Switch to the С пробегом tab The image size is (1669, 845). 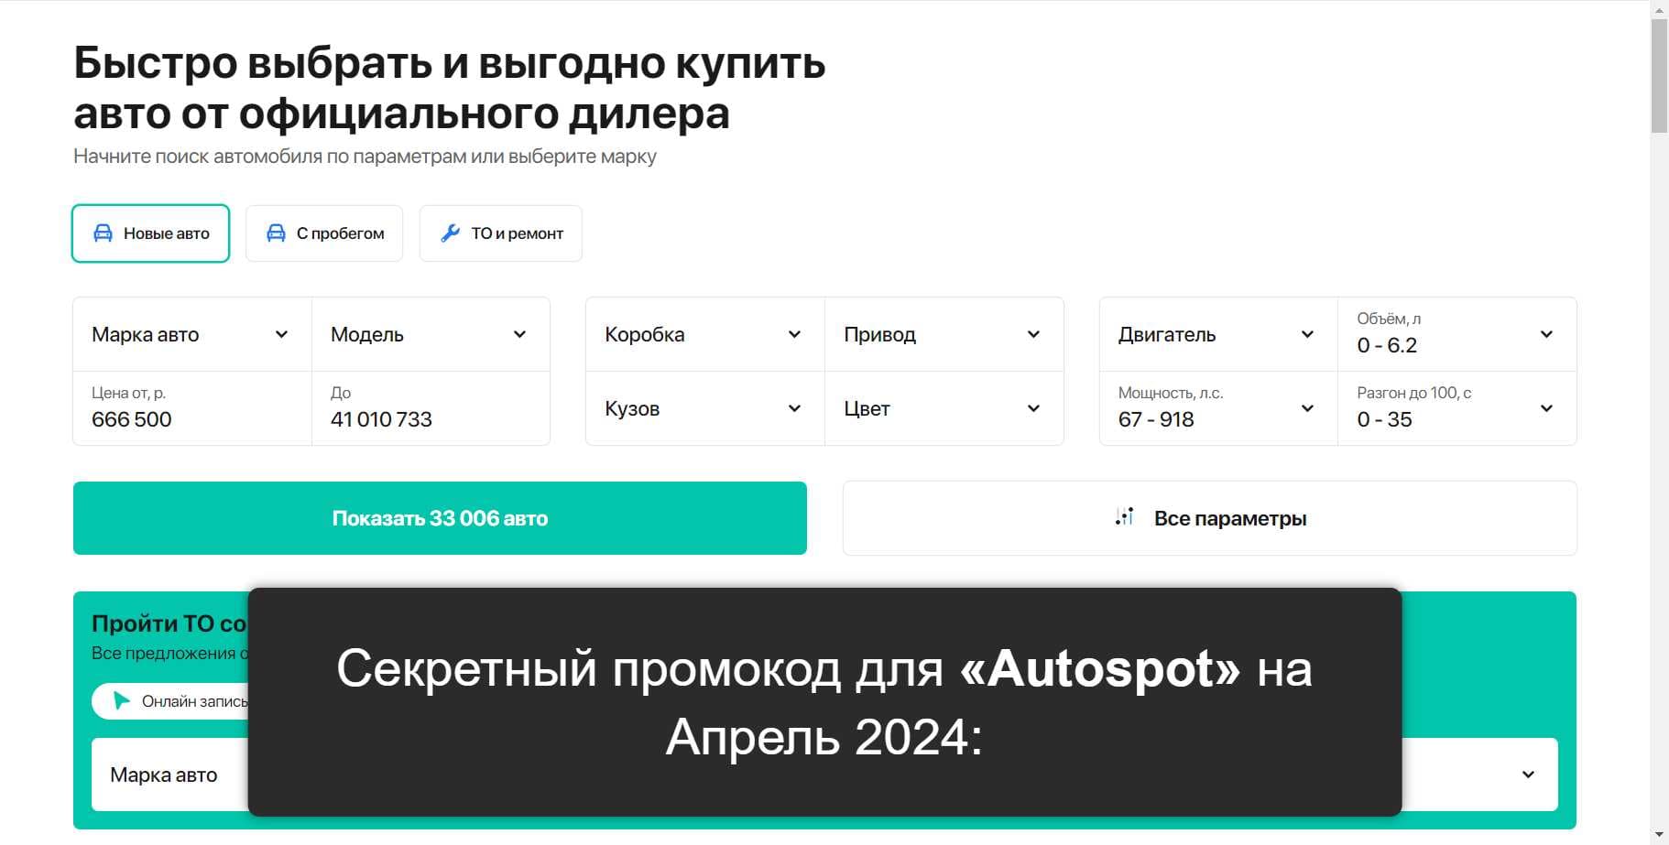tap(324, 233)
